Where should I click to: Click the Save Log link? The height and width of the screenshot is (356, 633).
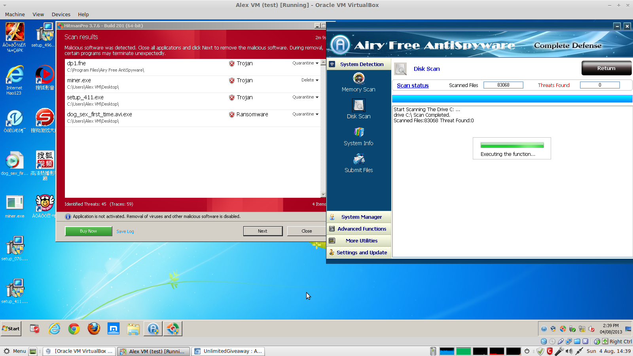click(125, 231)
